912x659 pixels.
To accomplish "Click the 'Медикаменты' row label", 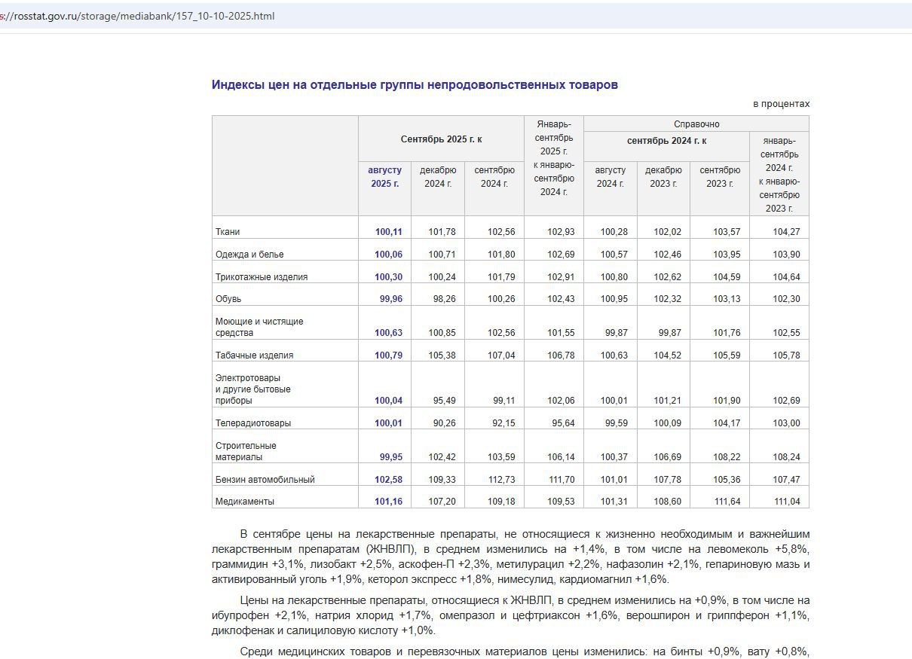I will tap(245, 502).
